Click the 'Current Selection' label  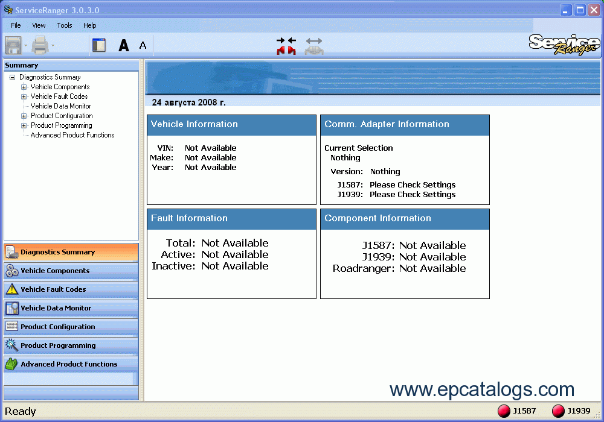[x=359, y=148]
